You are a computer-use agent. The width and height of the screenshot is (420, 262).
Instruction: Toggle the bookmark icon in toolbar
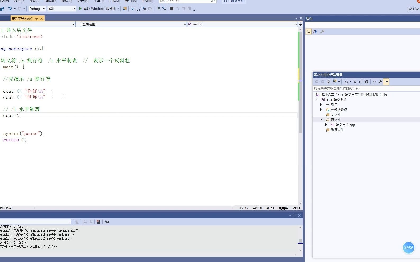coord(172,9)
